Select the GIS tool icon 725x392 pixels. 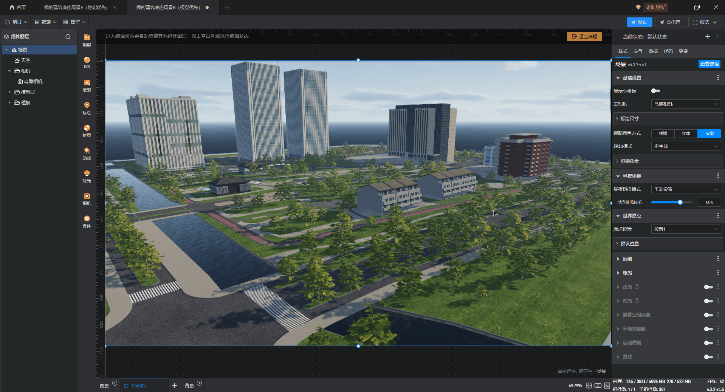pos(87,62)
